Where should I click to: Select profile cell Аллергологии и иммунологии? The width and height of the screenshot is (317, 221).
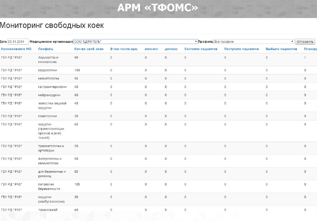[x=50, y=161]
